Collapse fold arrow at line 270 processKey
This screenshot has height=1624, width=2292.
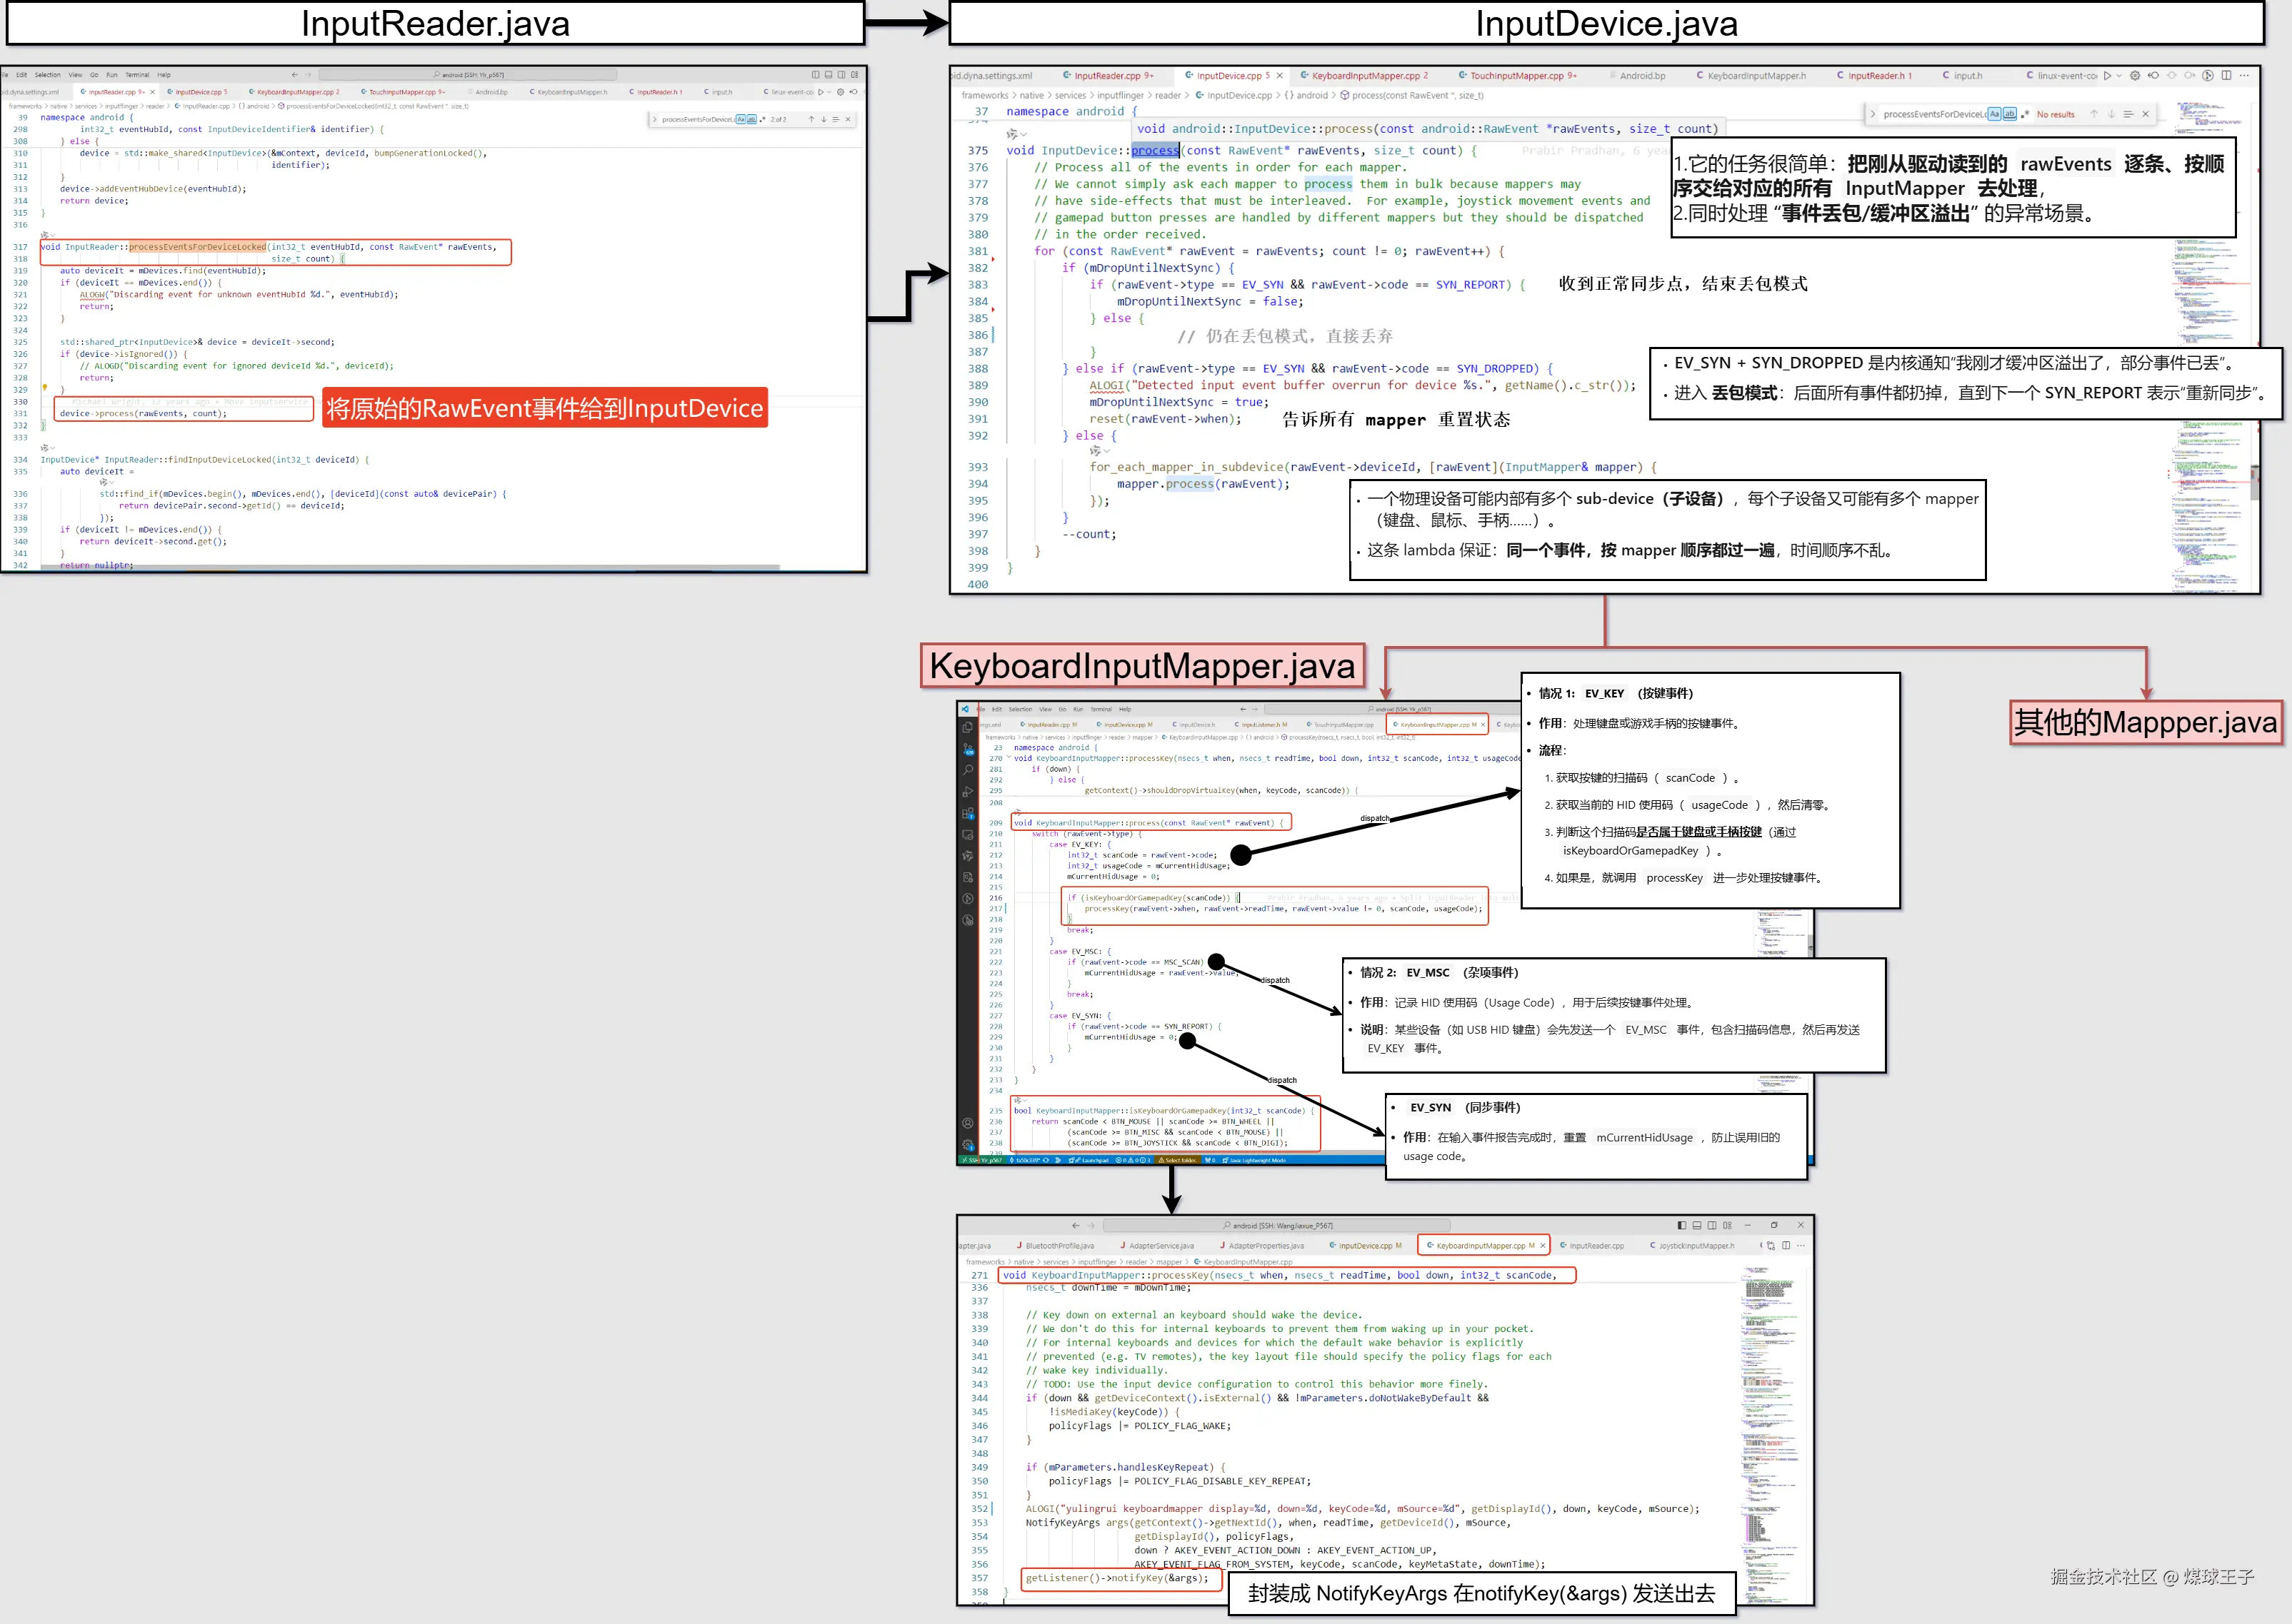click(1009, 757)
